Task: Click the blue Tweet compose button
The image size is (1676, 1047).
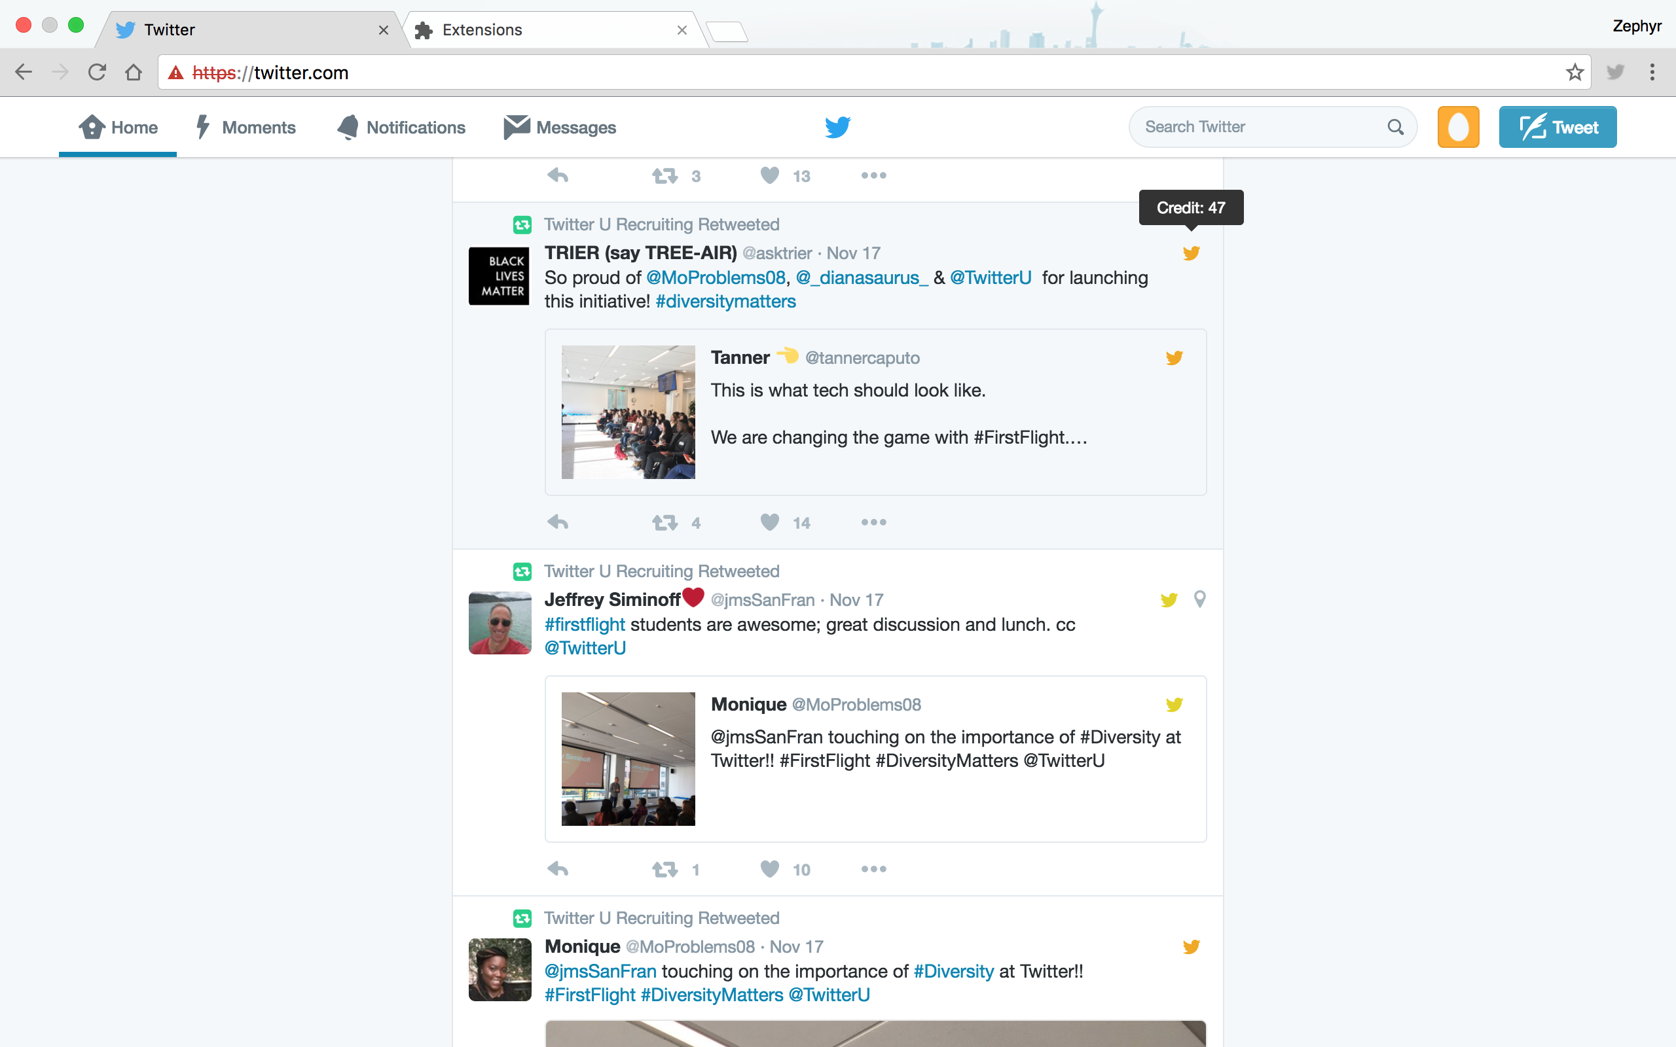Action: [1558, 128]
